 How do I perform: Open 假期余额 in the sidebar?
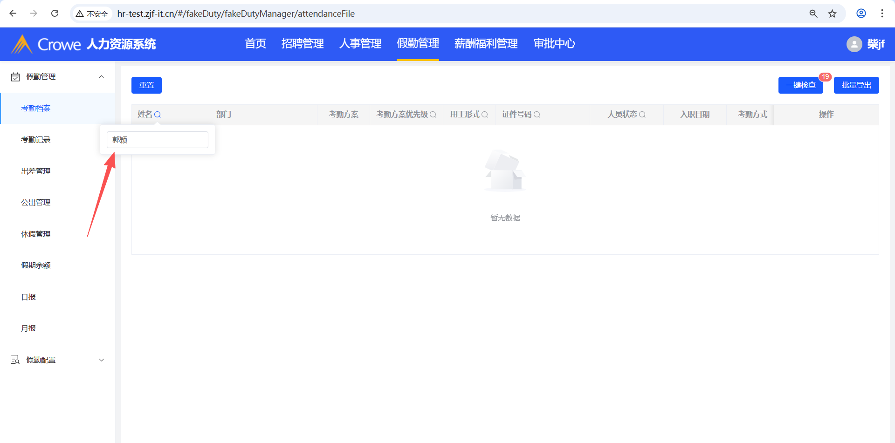point(36,266)
